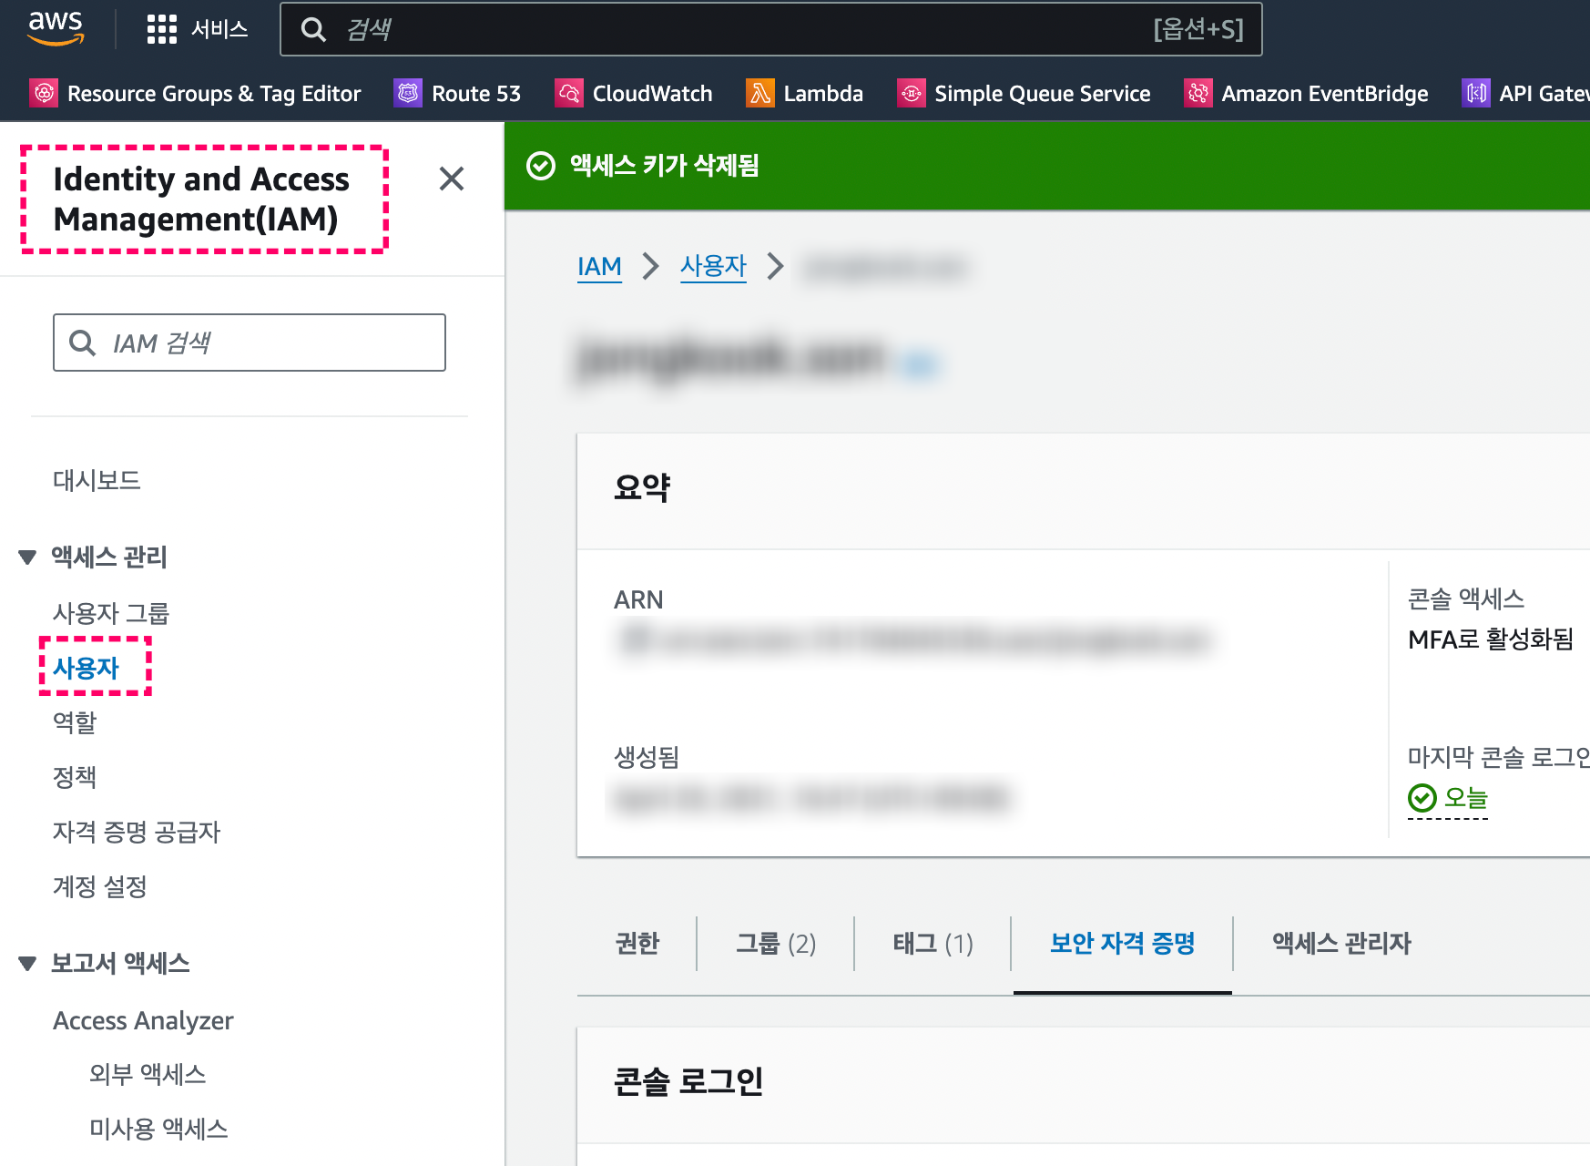Open Lambda shortcut
Viewport: 1590px width, 1166px height.
pos(804,93)
